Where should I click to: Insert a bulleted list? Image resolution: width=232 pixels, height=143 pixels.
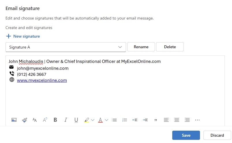tap(114, 120)
